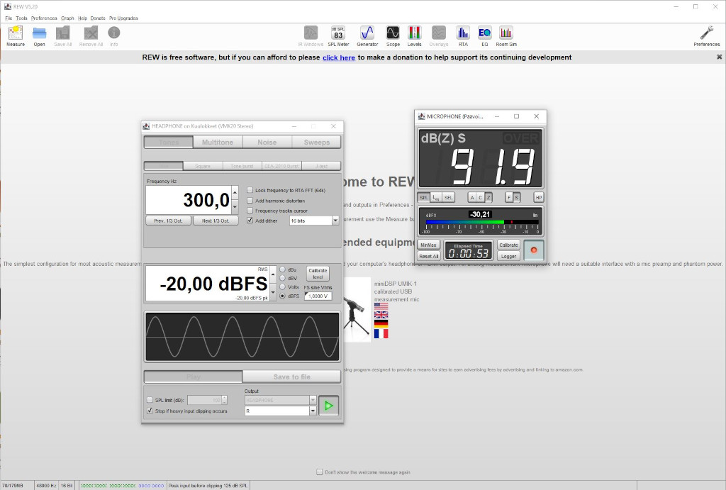This screenshot has height=490, width=726.
Task: Select the Volts level unit radio
Action: tap(282, 286)
